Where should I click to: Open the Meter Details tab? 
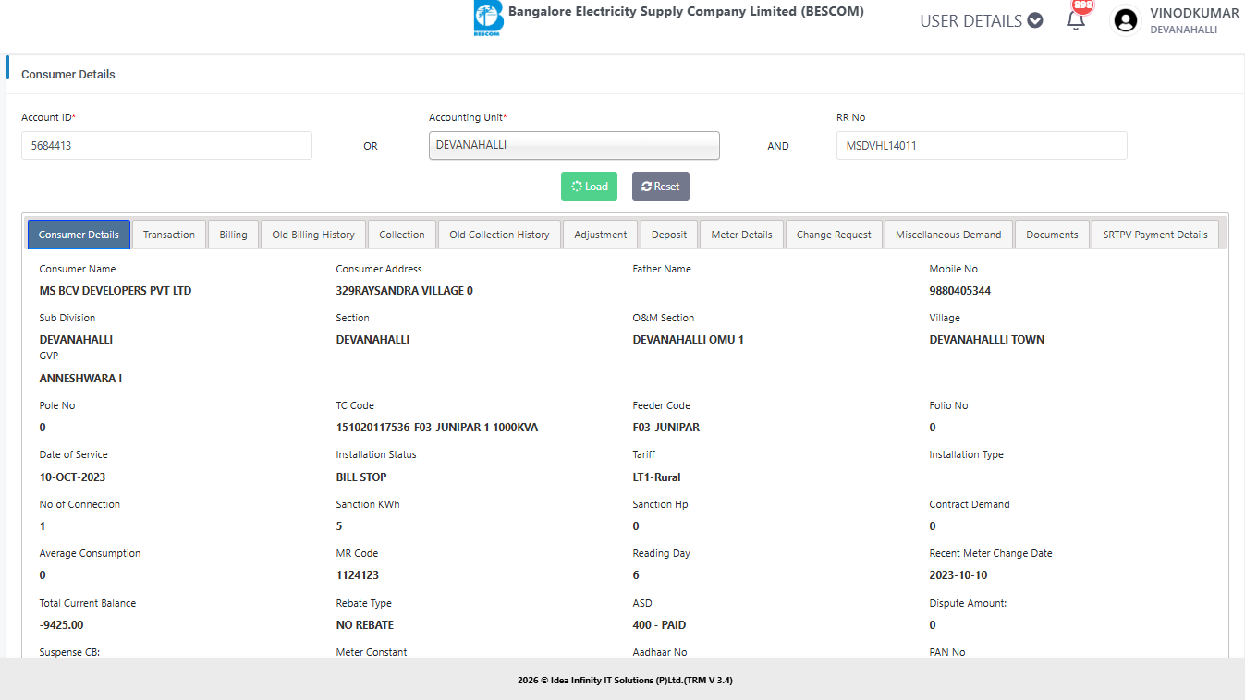(741, 235)
